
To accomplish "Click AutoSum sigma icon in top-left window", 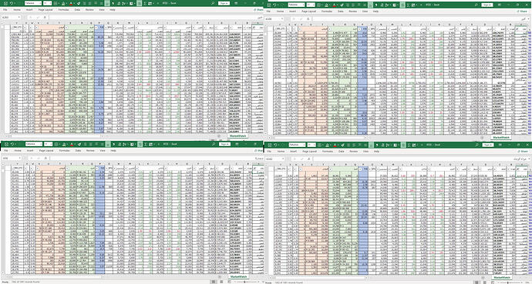I will (x=145, y=3).
